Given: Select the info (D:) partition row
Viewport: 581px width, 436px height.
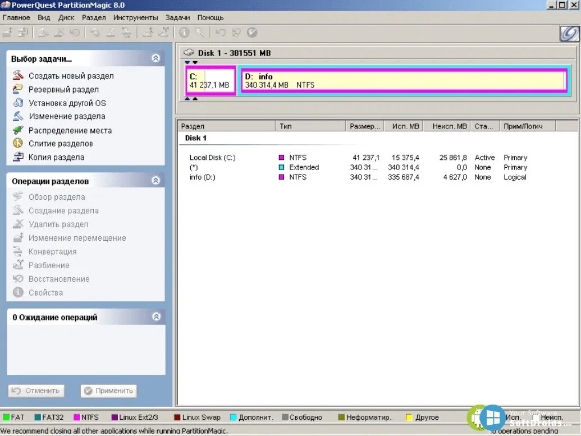Looking at the screenshot, I should tap(377, 177).
